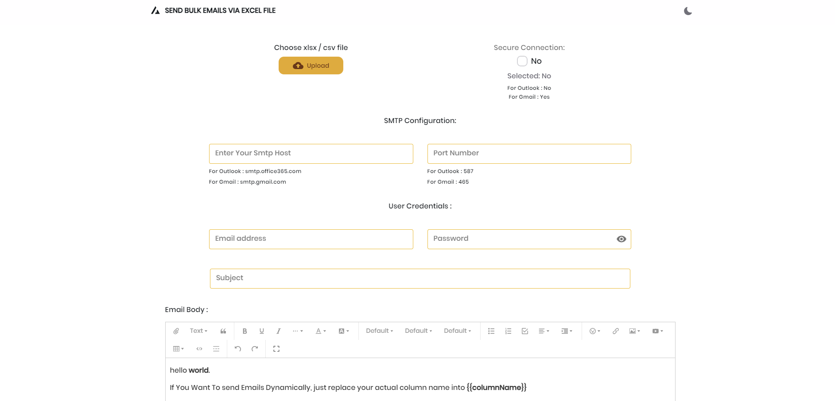Insert a horizontal divider line
This screenshot has height=401, width=835.
pos(216,349)
